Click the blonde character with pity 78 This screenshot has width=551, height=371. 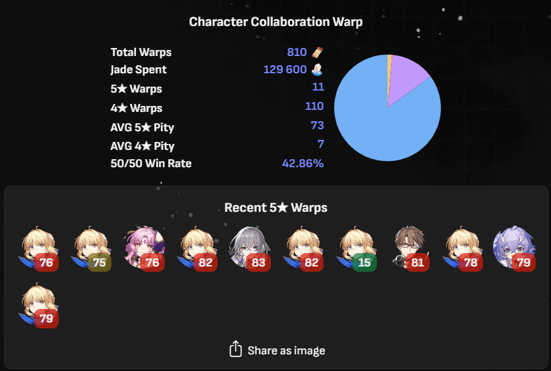pos(462,248)
